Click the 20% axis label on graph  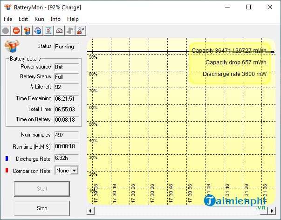93,174
